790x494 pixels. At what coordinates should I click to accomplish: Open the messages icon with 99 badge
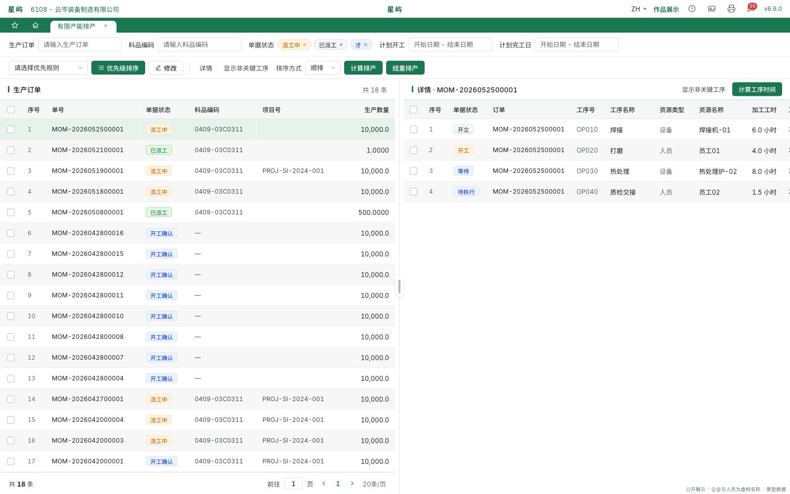tap(751, 8)
